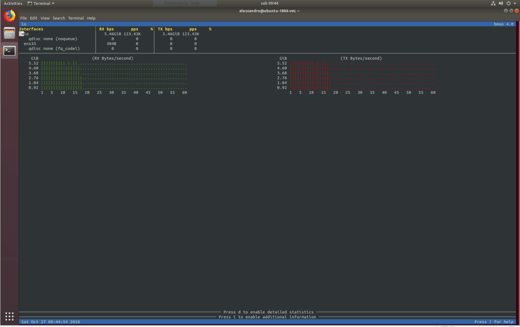Screen dimensions: 520x327
Task: Expand the File menu
Action: pos(23,18)
